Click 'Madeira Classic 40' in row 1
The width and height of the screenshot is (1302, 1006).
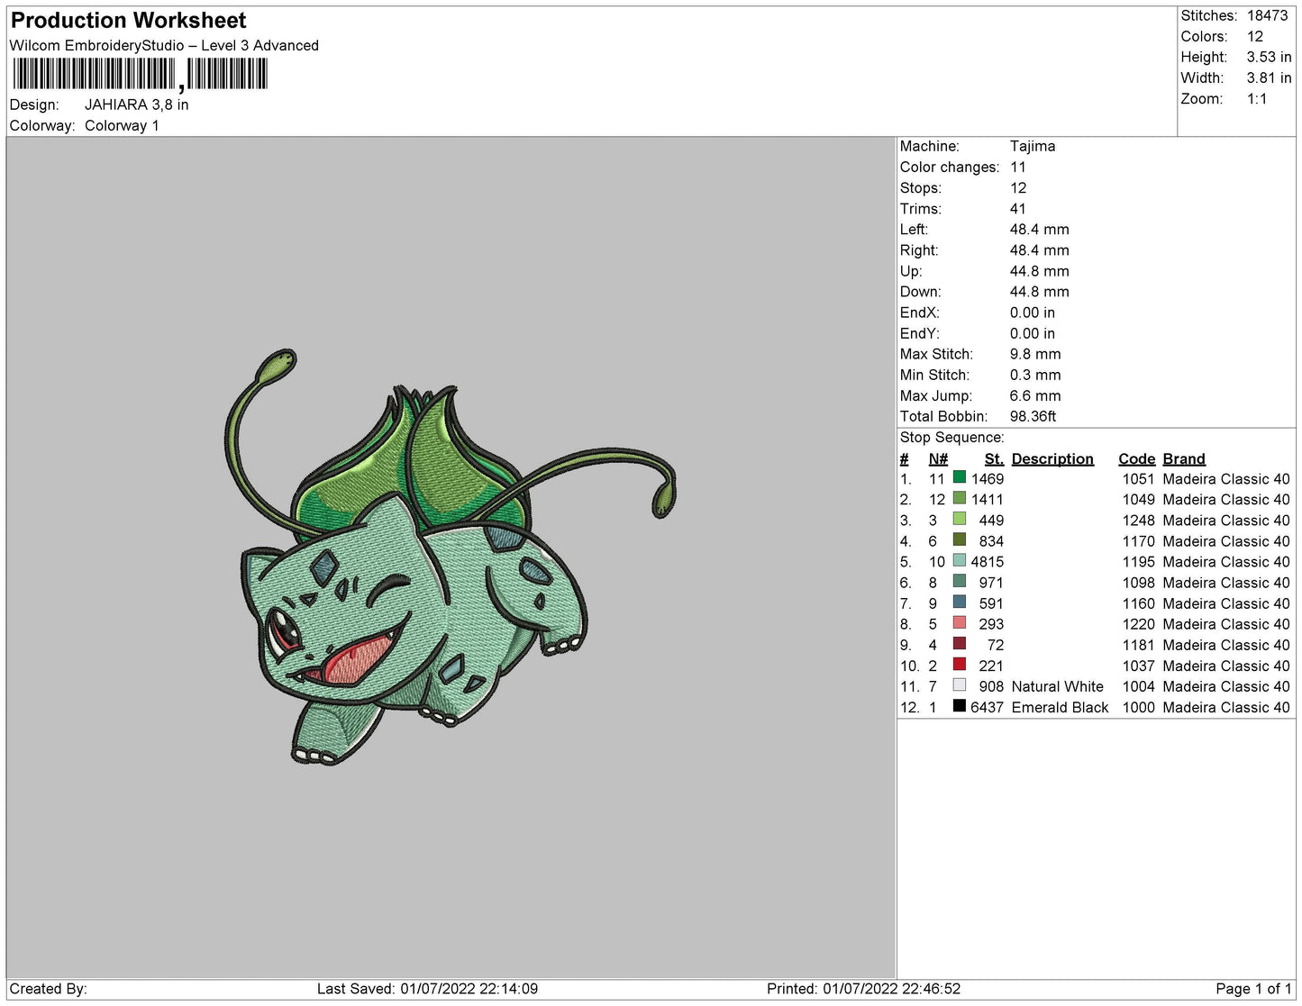[1226, 478]
